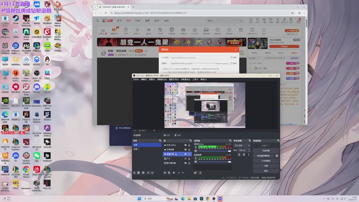Screen dimensions: 359x202
Task: Mute the 麦克风/Aux speaker icon
Action: [x=196, y=151]
